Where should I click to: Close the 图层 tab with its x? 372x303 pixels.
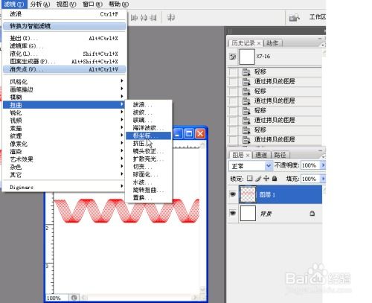[x=248, y=156]
